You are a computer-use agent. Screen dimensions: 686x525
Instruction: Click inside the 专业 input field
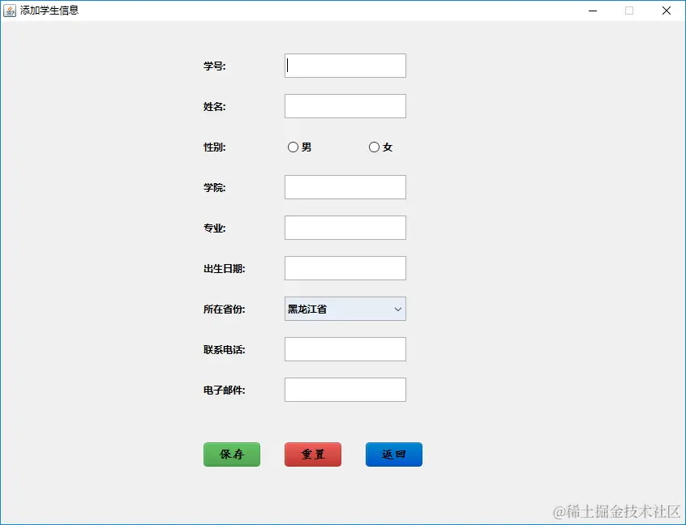[x=345, y=227]
